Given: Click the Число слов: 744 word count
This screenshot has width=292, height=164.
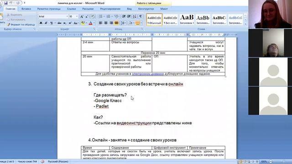Looking at the screenshot, I should click(27, 162).
